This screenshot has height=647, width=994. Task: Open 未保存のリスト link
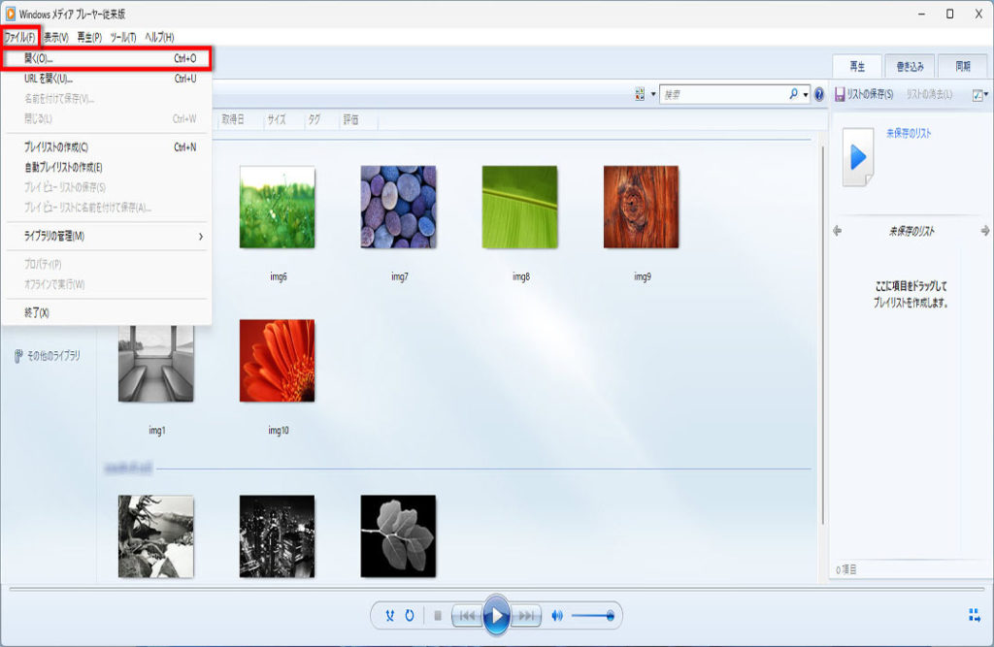point(909,133)
